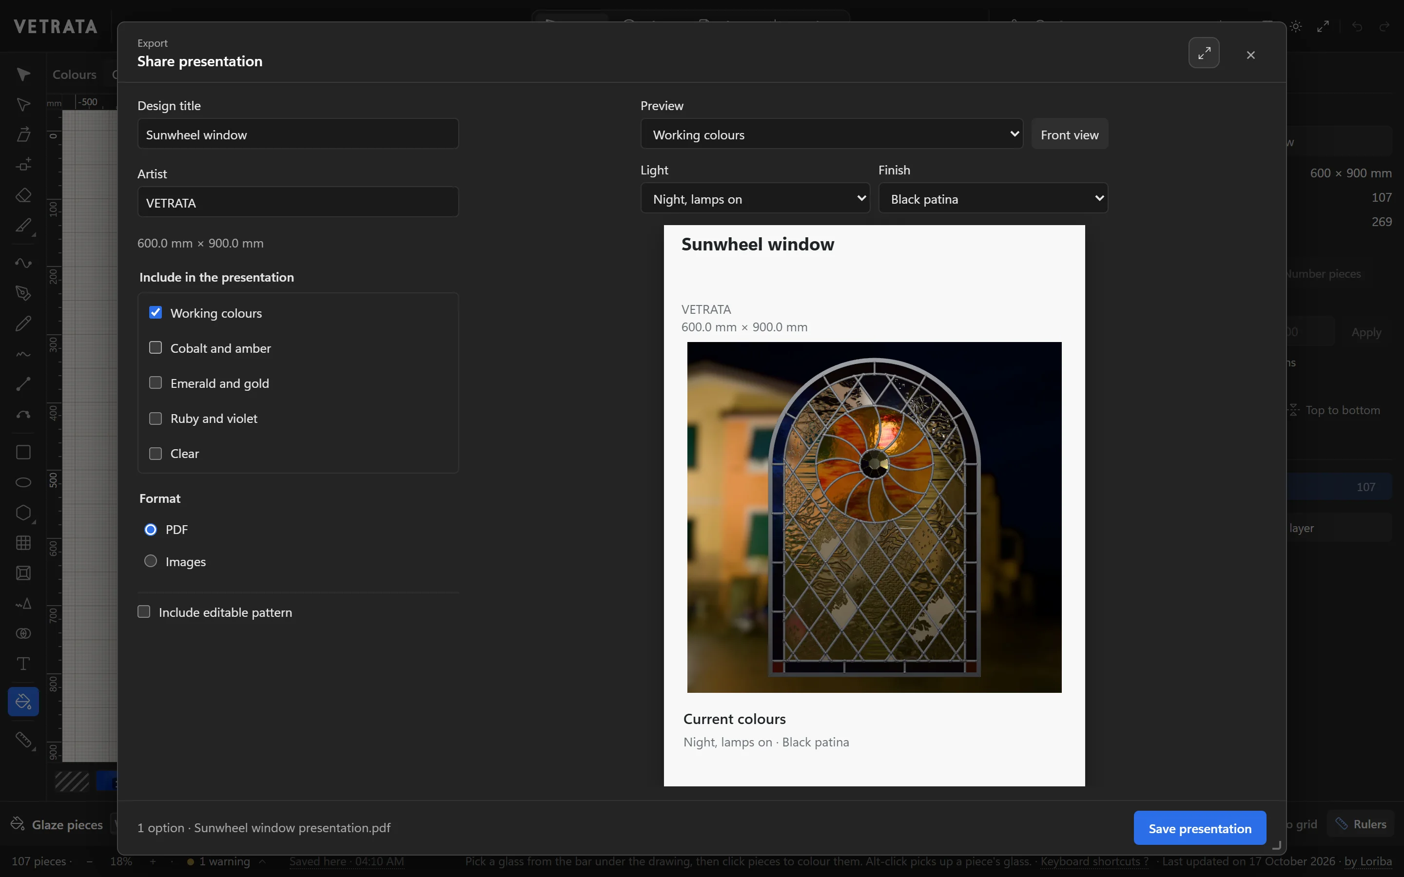Pick the Pencil drawing tool
This screenshot has width=1404, height=877.
pyautogui.click(x=23, y=323)
